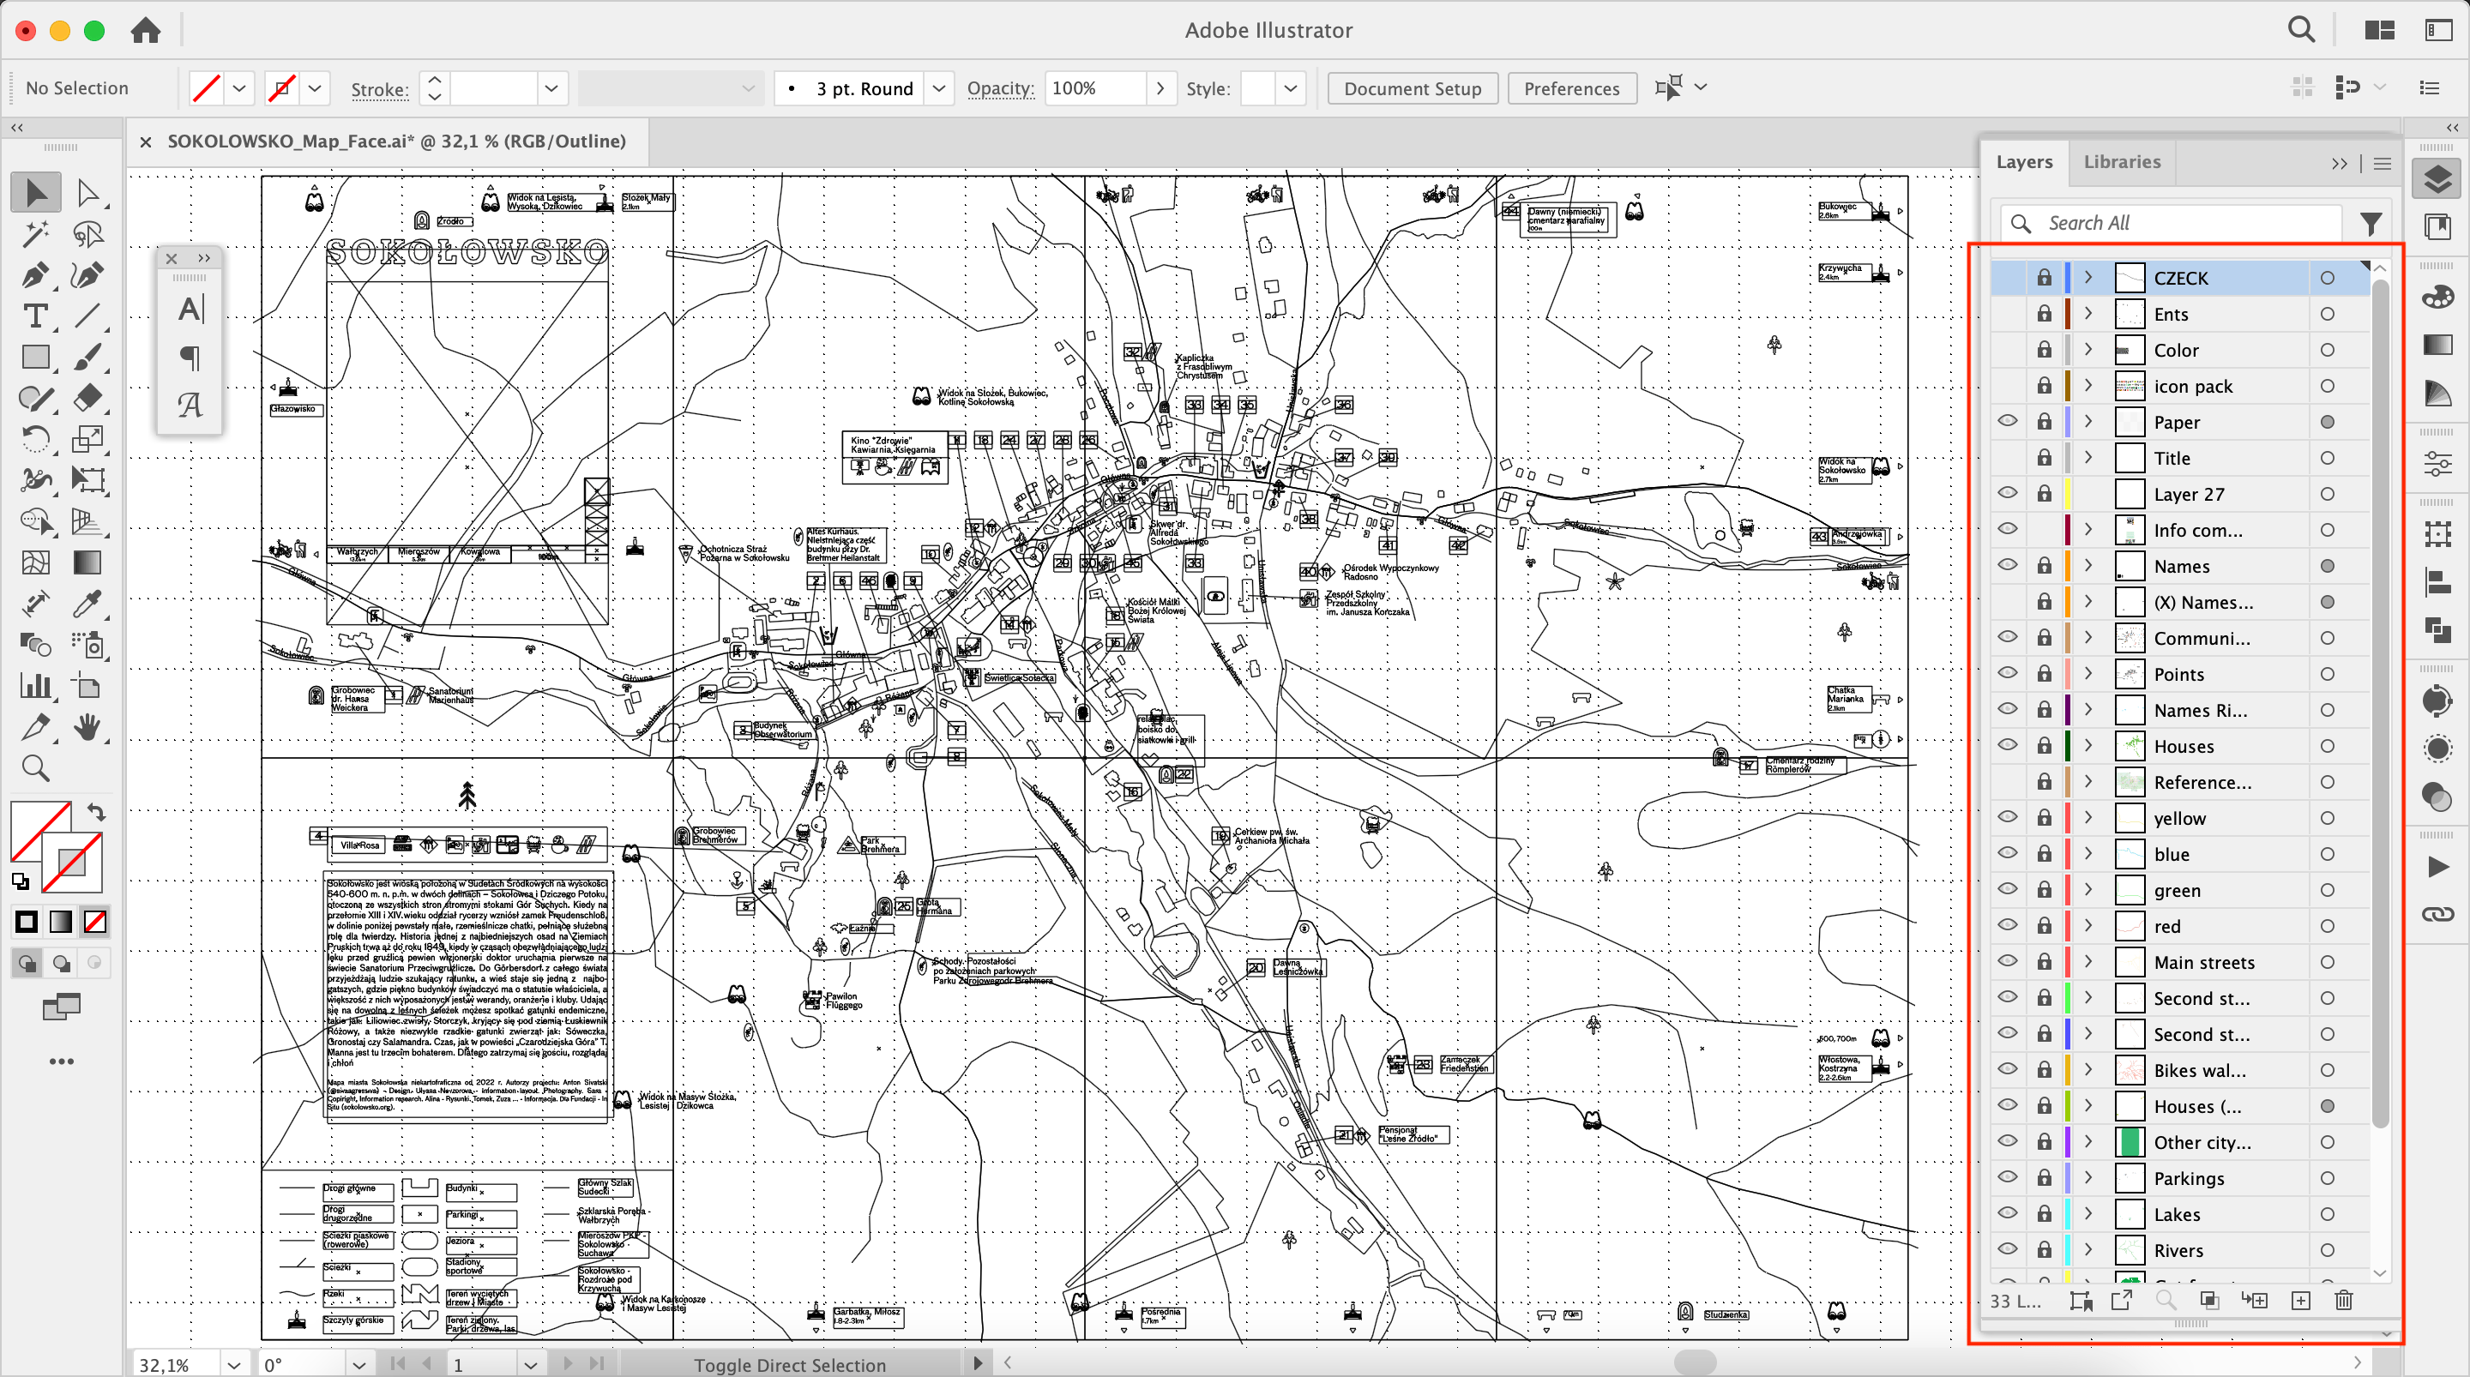Image resolution: width=2470 pixels, height=1377 pixels.
Task: Select the Direct Selection tool
Action: pos(87,193)
